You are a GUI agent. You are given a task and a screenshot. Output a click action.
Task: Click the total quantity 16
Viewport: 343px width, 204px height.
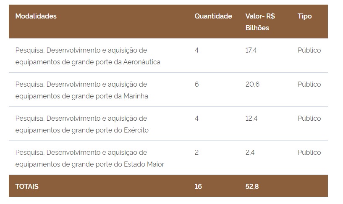point(198,186)
